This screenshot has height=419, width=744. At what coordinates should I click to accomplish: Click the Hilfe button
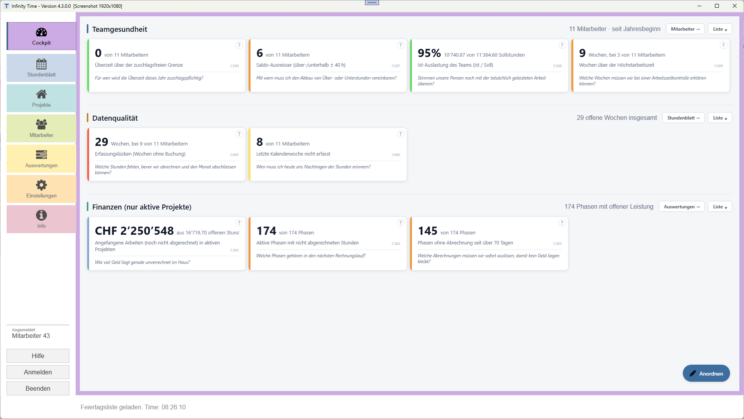38,356
